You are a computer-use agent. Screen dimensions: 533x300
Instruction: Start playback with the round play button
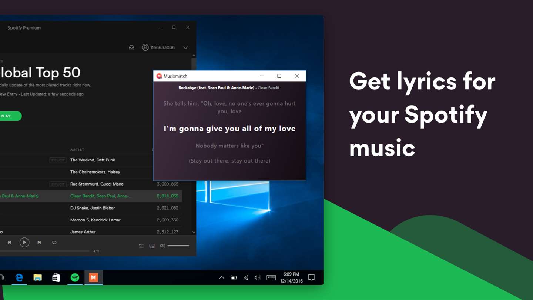coord(24,243)
